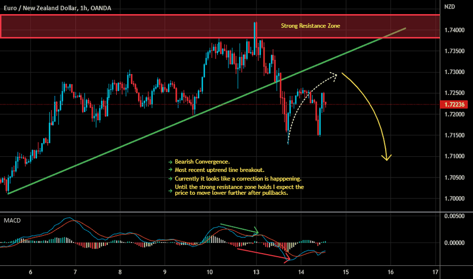Click the 1.73500 price axis value
The height and width of the screenshot is (279, 473).
[454, 51]
